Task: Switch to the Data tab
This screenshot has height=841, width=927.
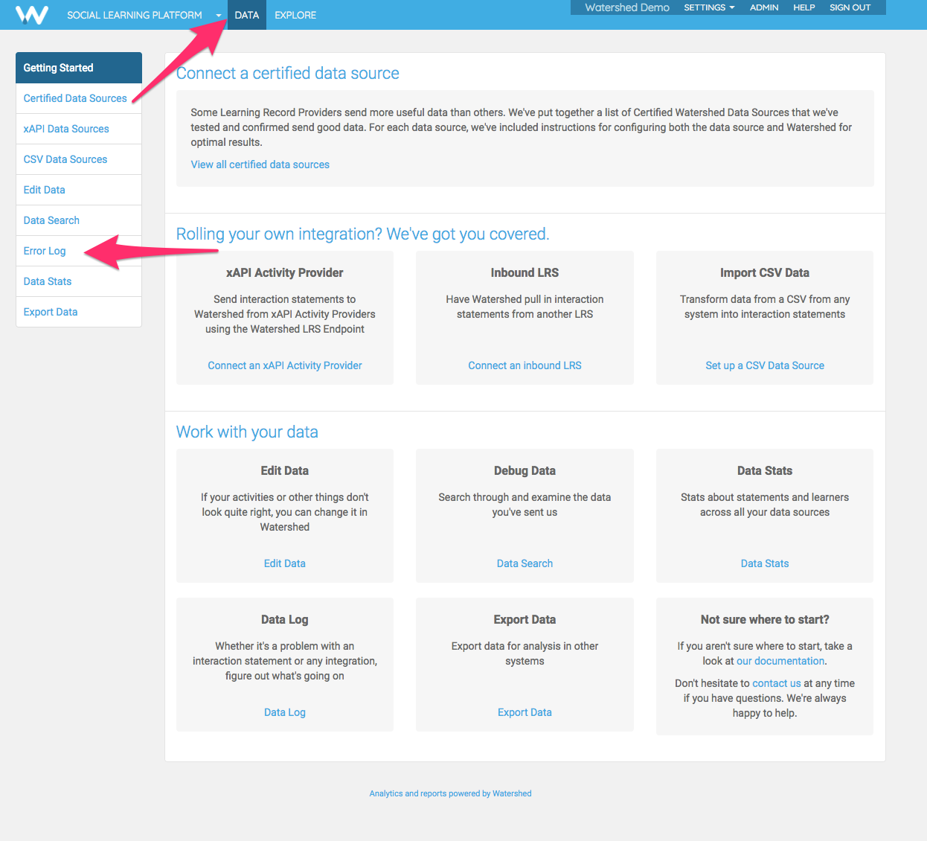Action: pyautogui.click(x=246, y=15)
